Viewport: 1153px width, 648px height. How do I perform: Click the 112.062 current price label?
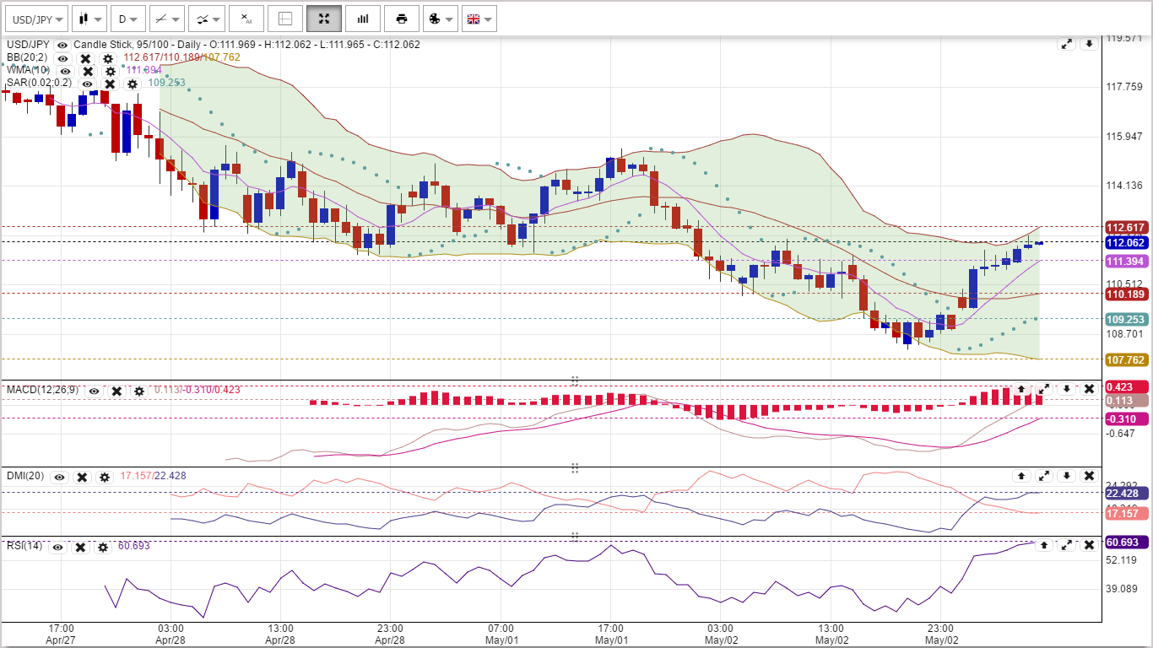[x=1126, y=242]
